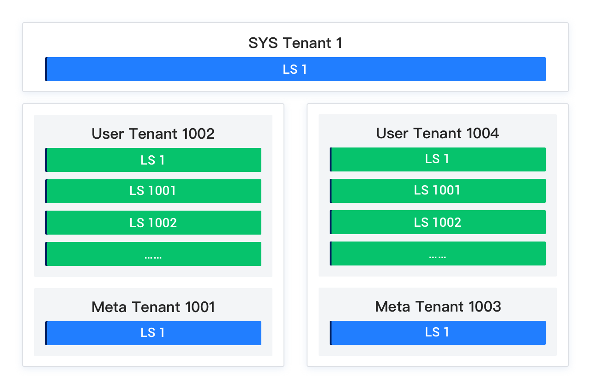Select LS 1002 within User Tenant 1004

coord(438,222)
